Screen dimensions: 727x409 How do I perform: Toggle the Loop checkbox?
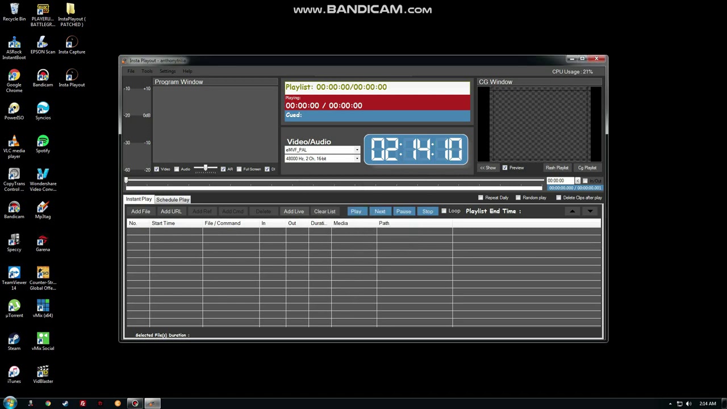click(444, 211)
